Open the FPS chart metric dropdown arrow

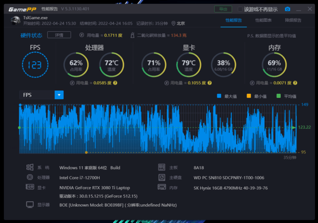[x=59, y=95]
